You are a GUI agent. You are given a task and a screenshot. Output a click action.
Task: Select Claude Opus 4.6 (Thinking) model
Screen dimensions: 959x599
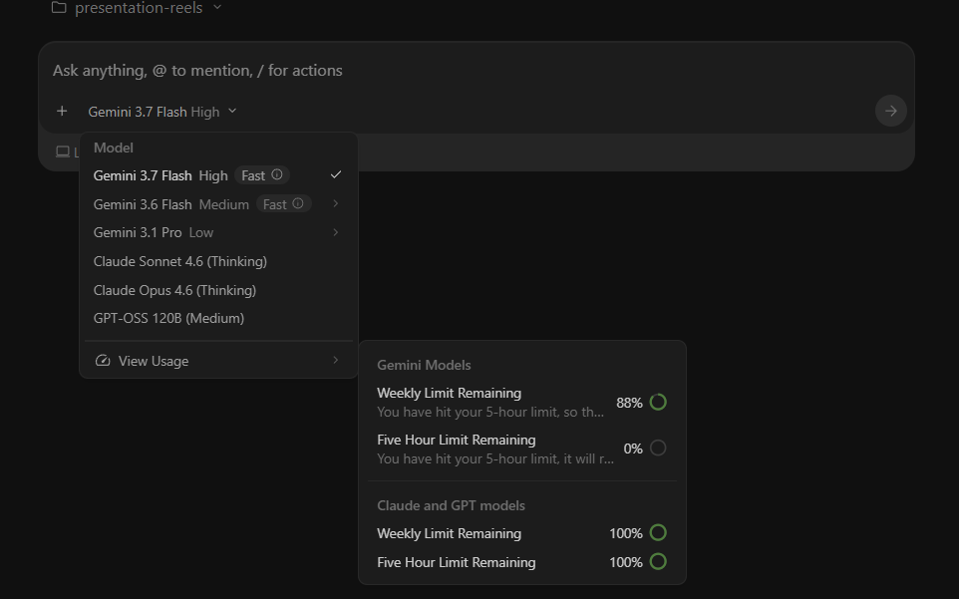point(217,290)
